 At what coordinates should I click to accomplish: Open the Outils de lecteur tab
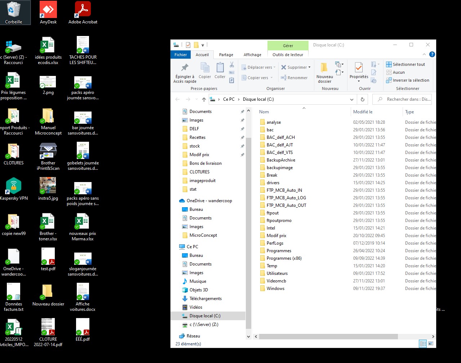point(288,55)
